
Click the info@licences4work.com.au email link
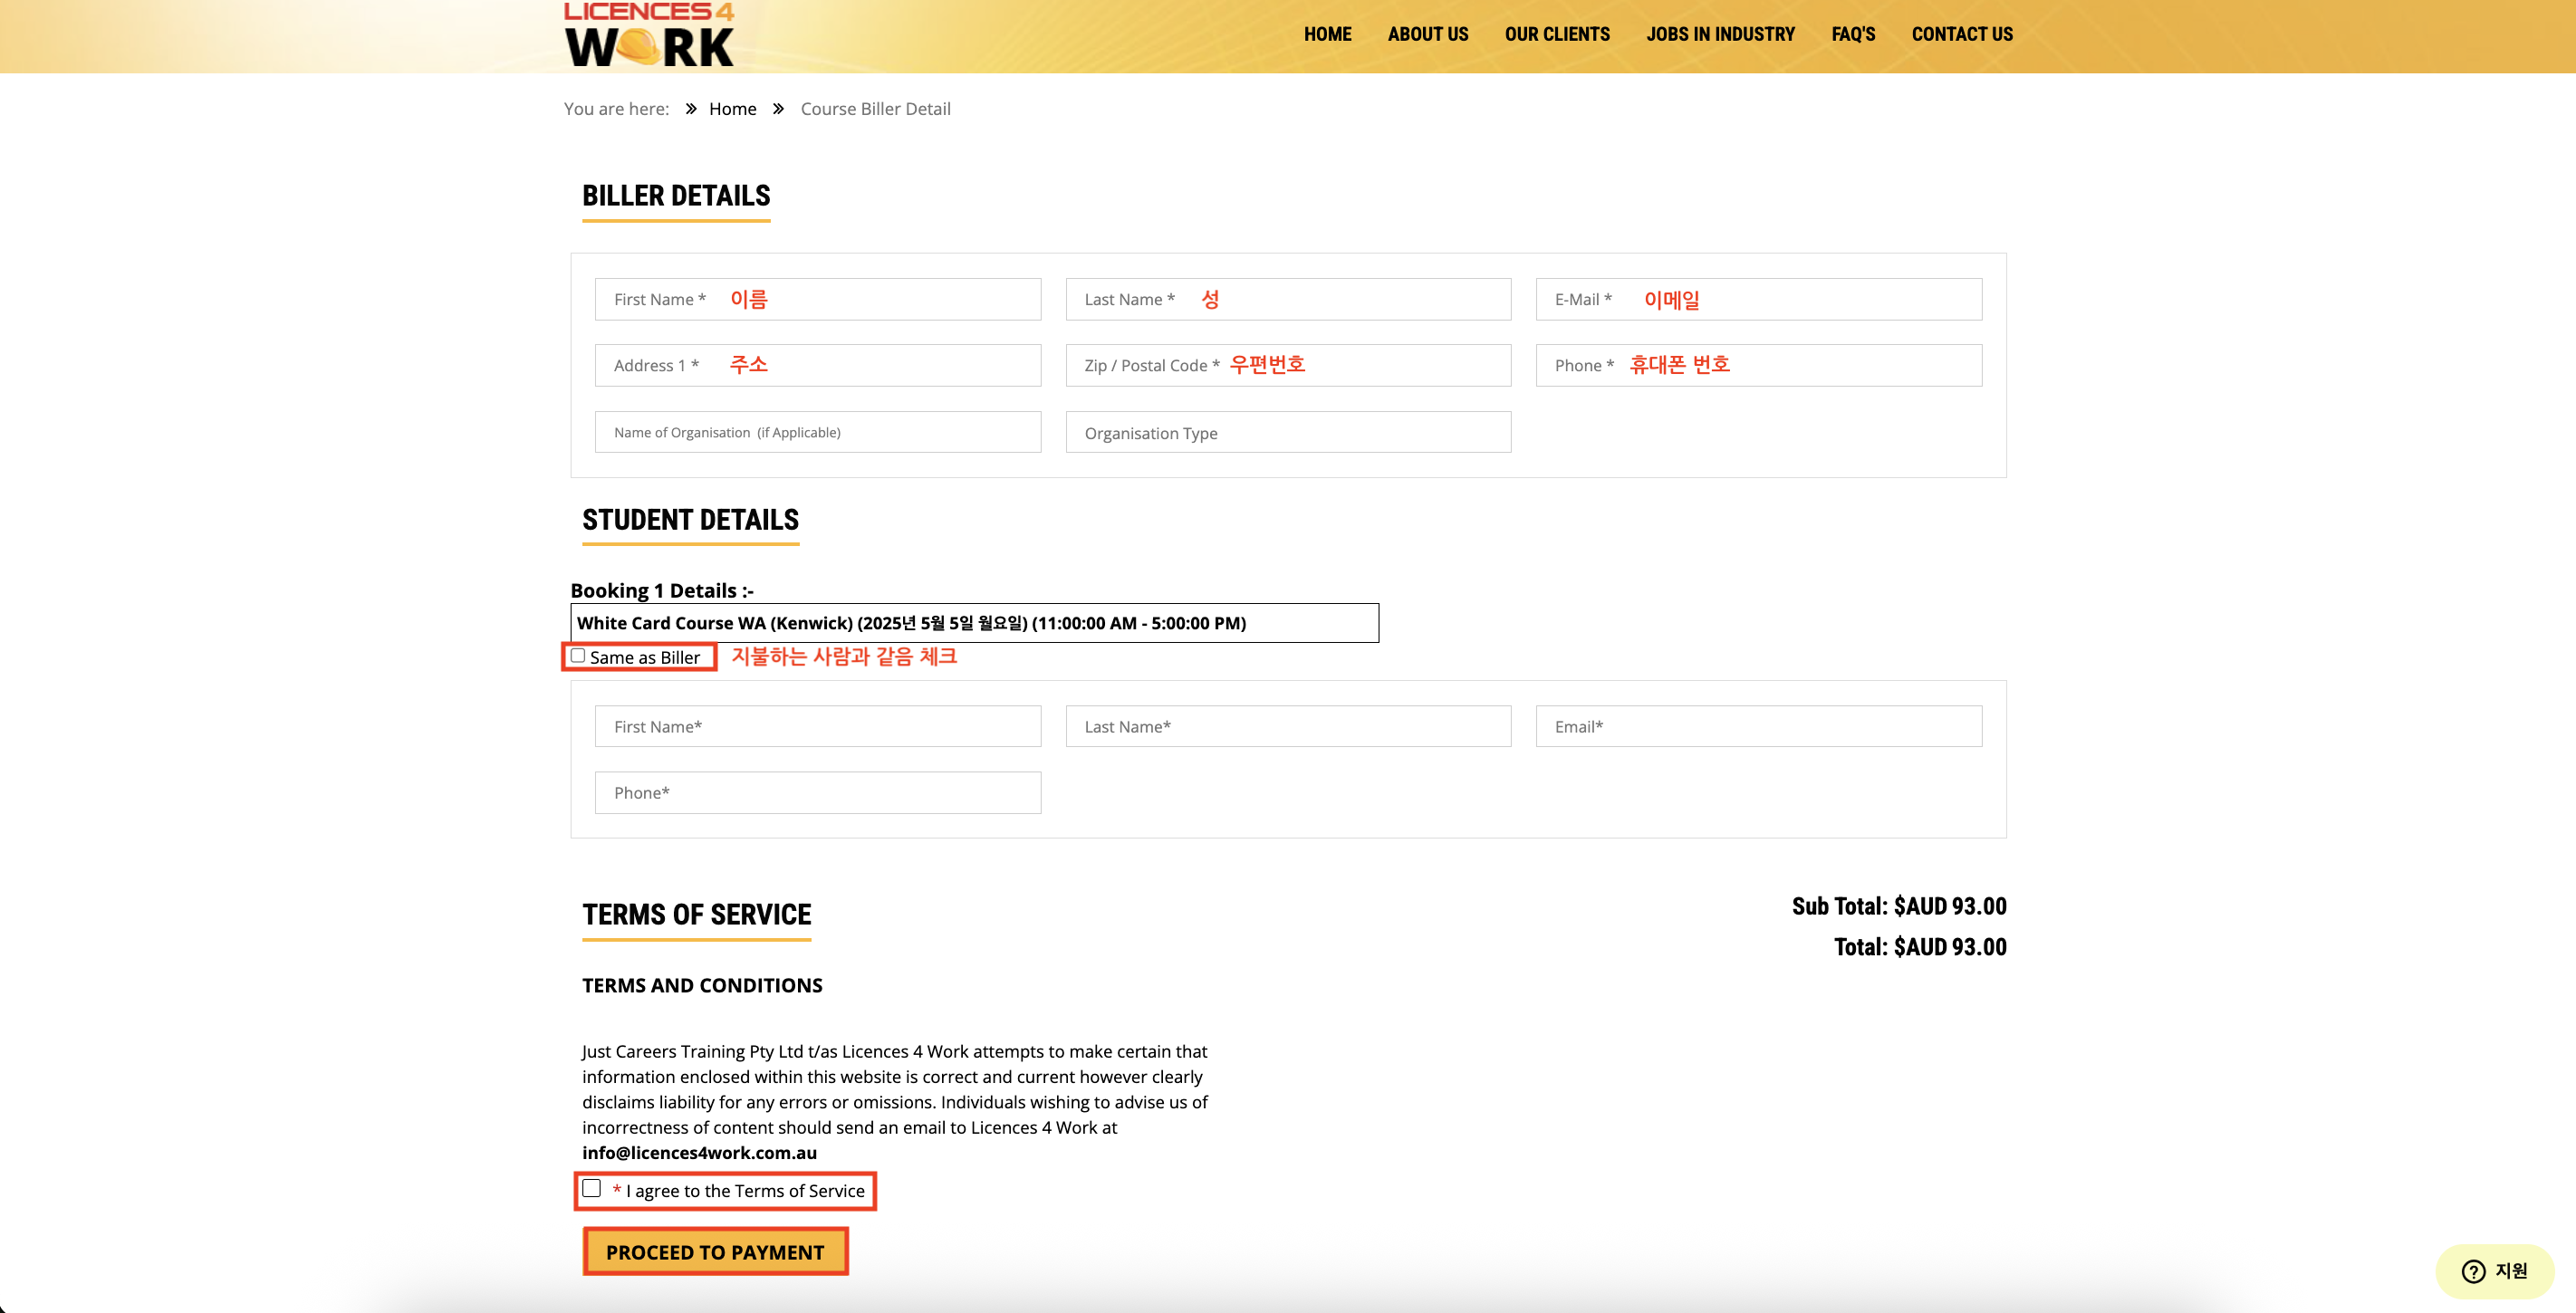(x=699, y=1152)
